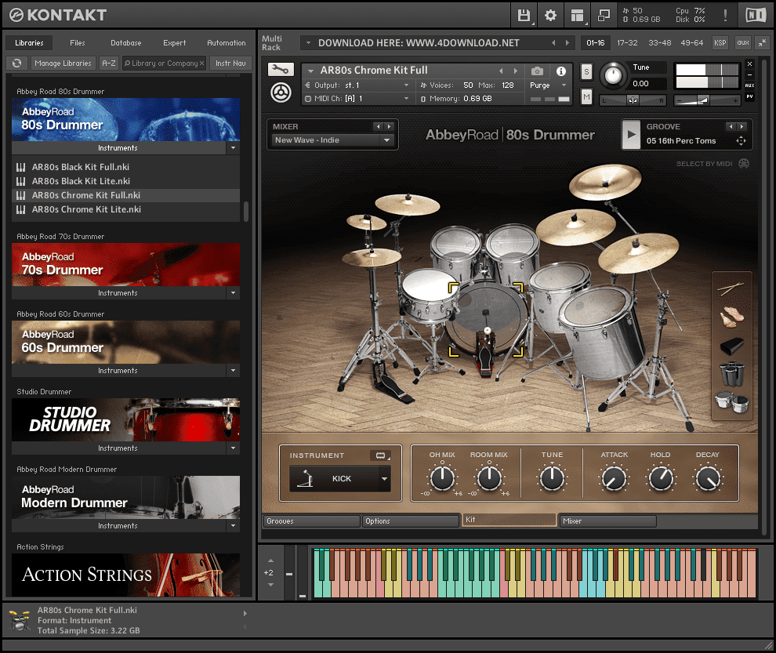
Task: Select previous mixer preset arrow
Action: [379, 127]
